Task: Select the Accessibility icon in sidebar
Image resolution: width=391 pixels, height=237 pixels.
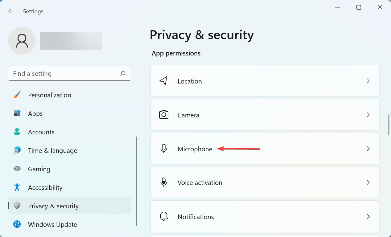Action: (17, 187)
